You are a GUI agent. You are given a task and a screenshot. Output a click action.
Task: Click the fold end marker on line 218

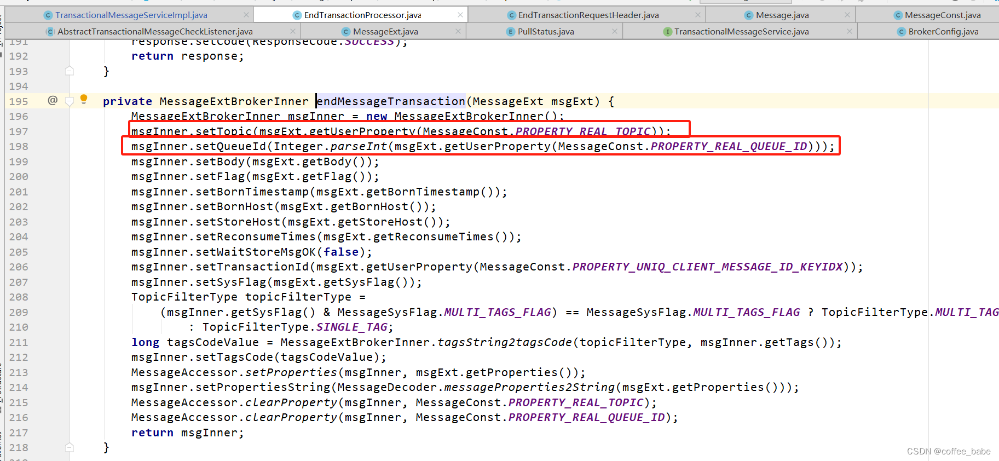coord(70,447)
